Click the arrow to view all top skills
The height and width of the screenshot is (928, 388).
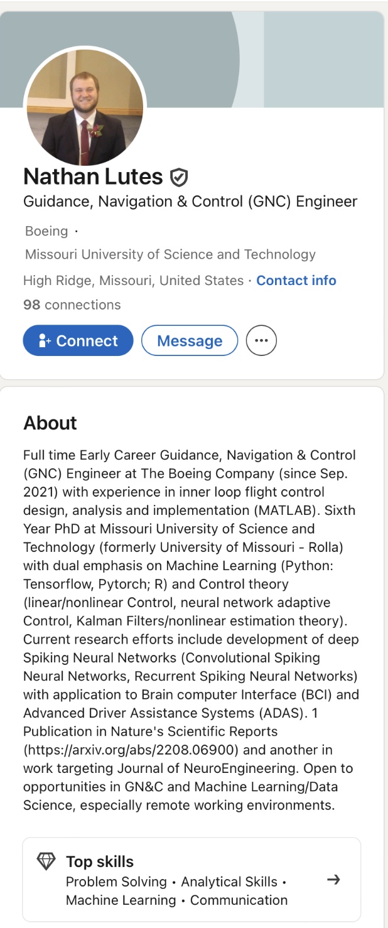point(334,880)
